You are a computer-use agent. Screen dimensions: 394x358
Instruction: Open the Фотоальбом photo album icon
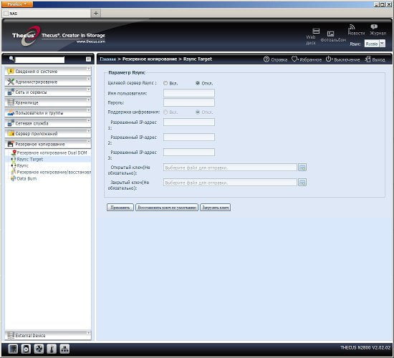click(x=331, y=34)
